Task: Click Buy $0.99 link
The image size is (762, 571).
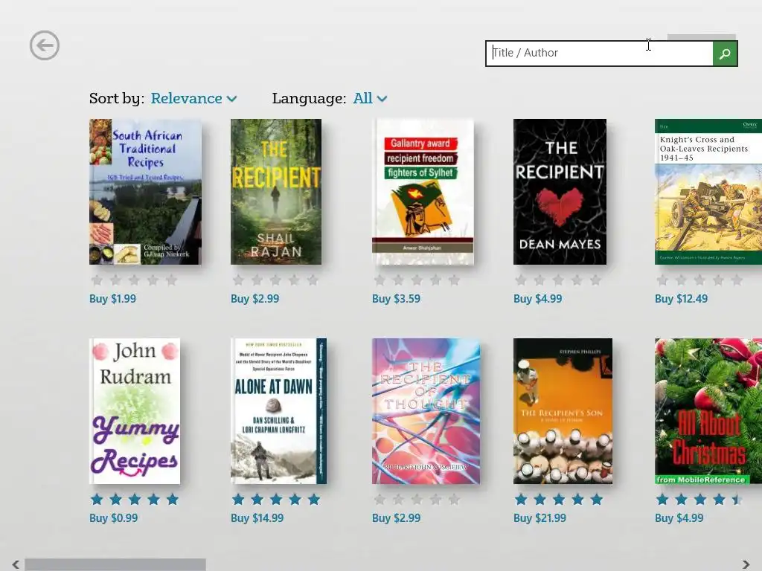Action: pos(114,518)
